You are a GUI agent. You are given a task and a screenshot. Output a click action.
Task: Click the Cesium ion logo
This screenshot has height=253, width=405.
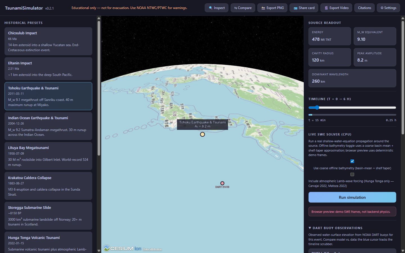click(122, 248)
